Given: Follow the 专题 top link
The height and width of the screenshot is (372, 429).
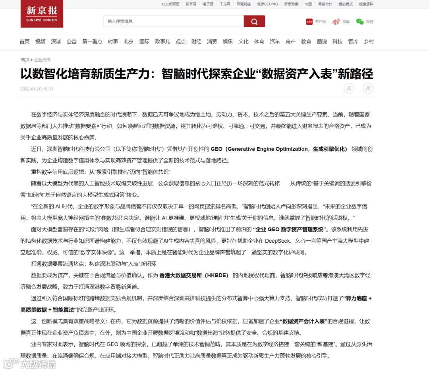Looking at the screenshot, I should point(308,4).
